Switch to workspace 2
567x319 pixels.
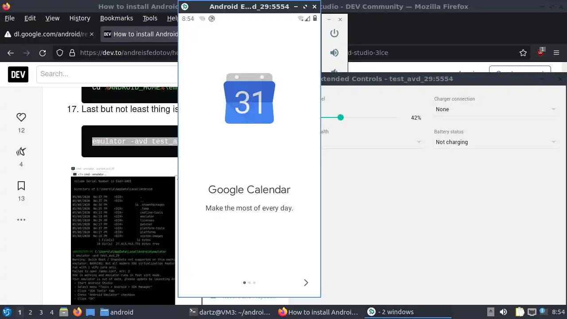pos(31,312)
